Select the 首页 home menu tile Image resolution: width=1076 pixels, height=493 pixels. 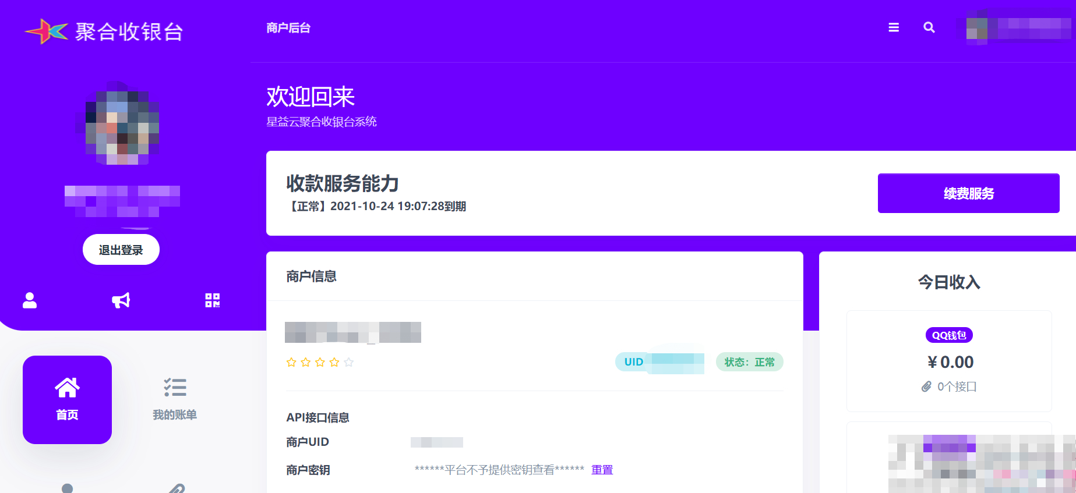67,400
